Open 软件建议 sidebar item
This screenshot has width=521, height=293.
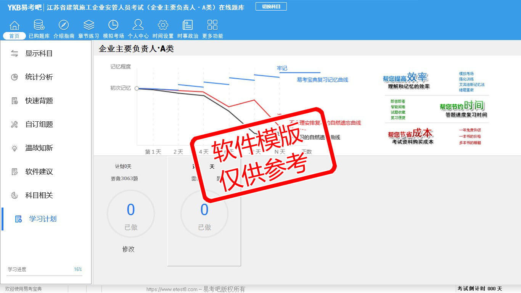point(39,172)
